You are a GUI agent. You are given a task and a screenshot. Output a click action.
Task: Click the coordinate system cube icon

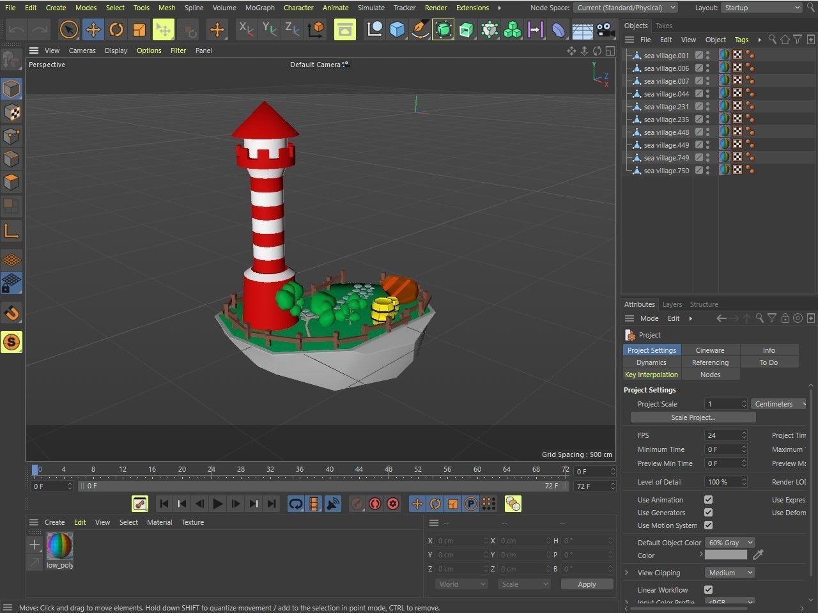coord(316,29)
